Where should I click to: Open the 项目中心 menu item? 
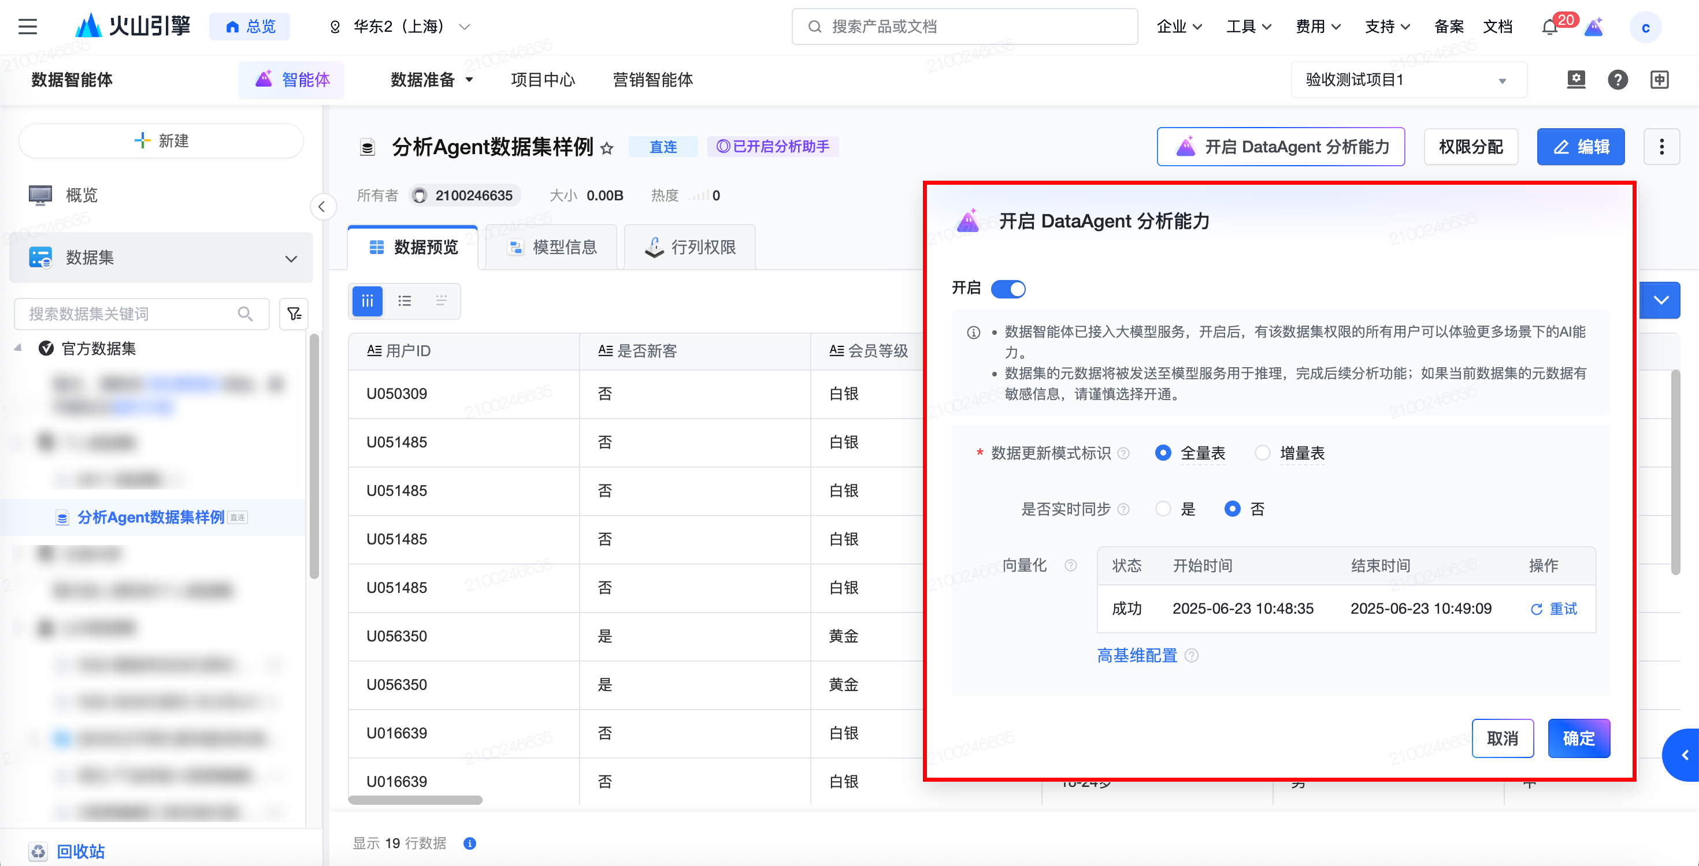542,80
